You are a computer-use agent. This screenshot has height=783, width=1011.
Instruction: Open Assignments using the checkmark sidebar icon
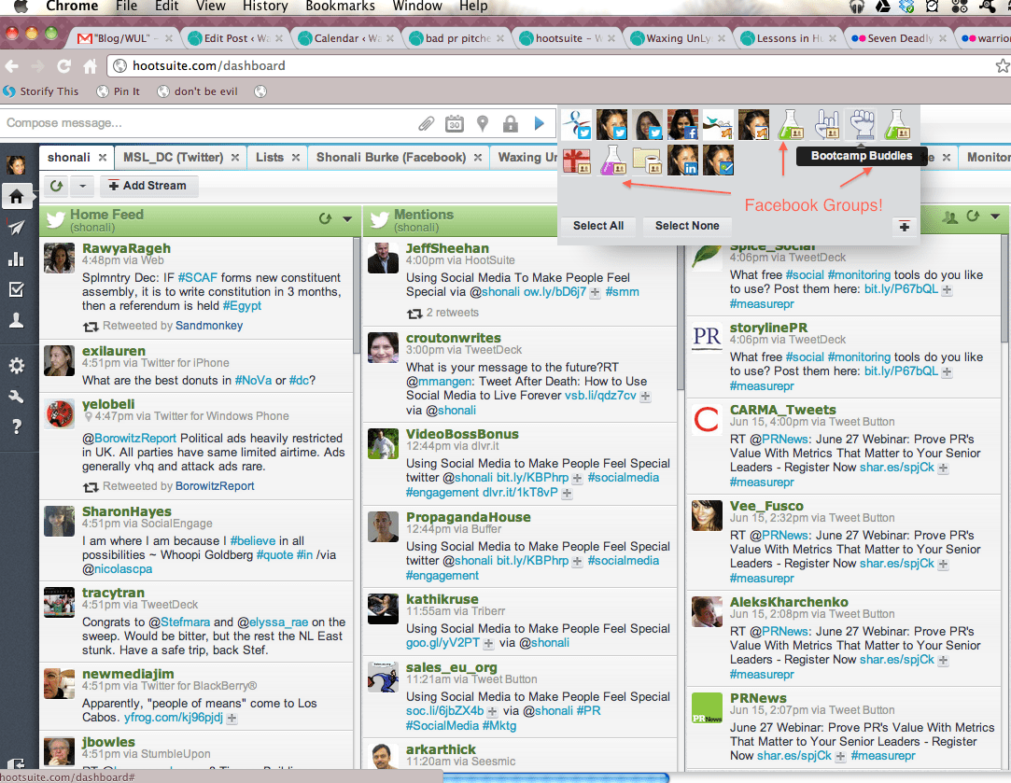click(16, 290)
